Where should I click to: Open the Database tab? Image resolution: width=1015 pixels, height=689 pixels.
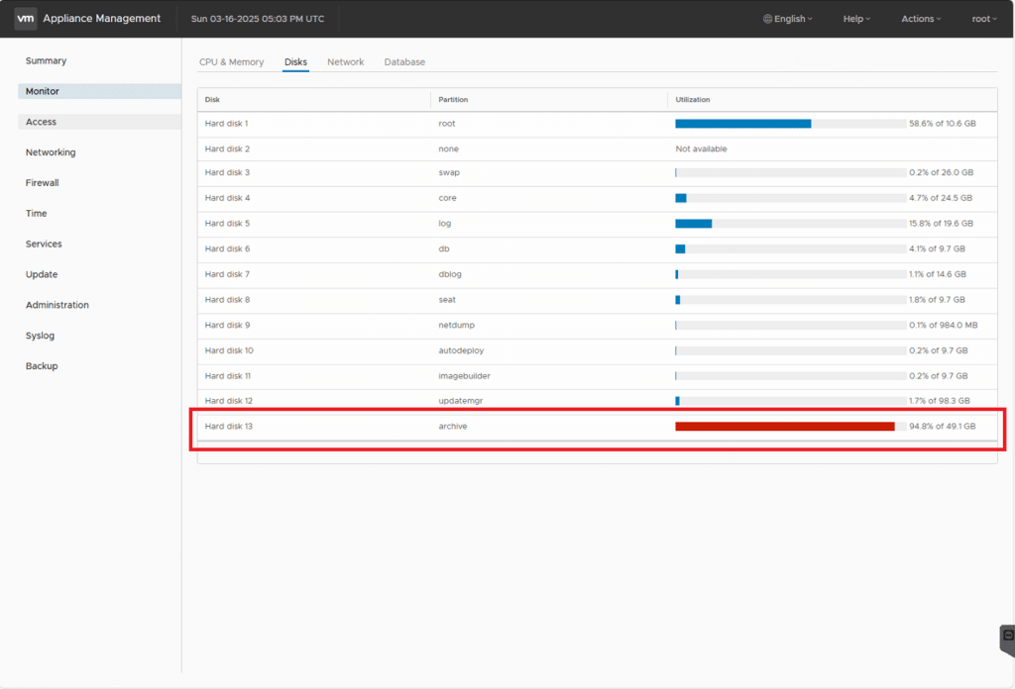[404, 62]
